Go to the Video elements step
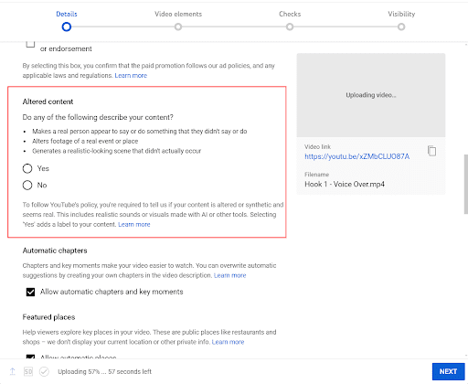The height and width of the screenshot is (384, 468). [x=178, y=14]
